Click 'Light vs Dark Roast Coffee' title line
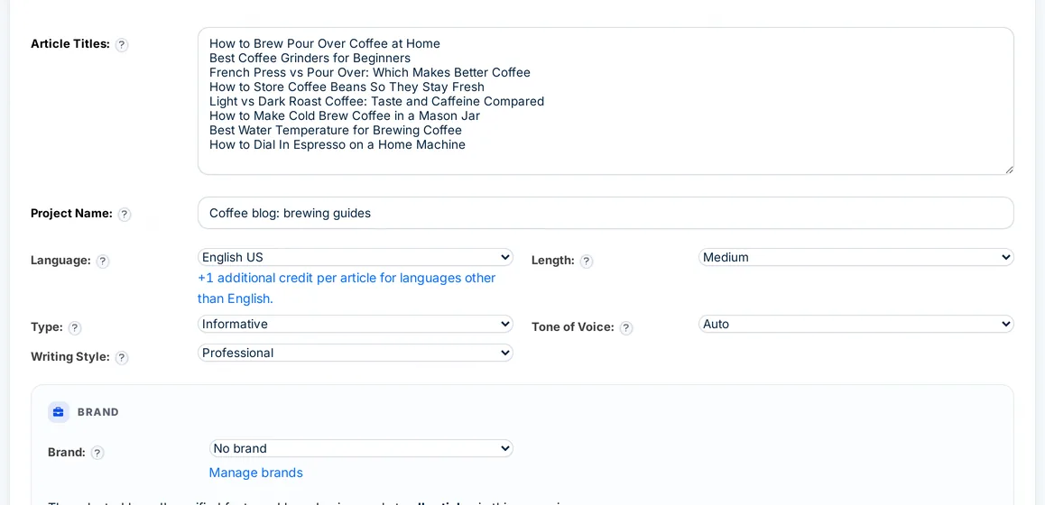Screen dimensions: 1045x505 (376, 101)
